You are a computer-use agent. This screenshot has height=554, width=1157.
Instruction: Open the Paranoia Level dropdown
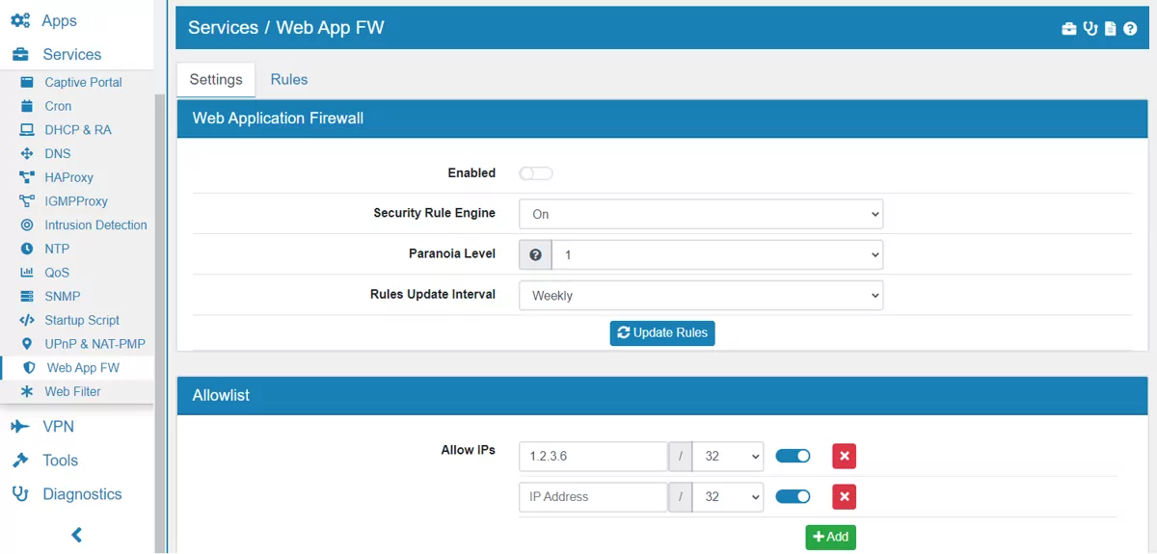tap(717, 255)
